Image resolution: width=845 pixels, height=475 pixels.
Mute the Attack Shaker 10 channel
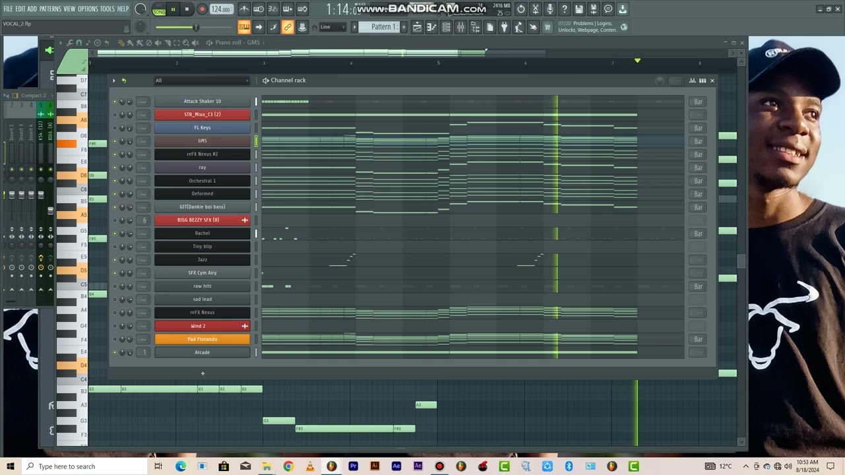point(115,102)
